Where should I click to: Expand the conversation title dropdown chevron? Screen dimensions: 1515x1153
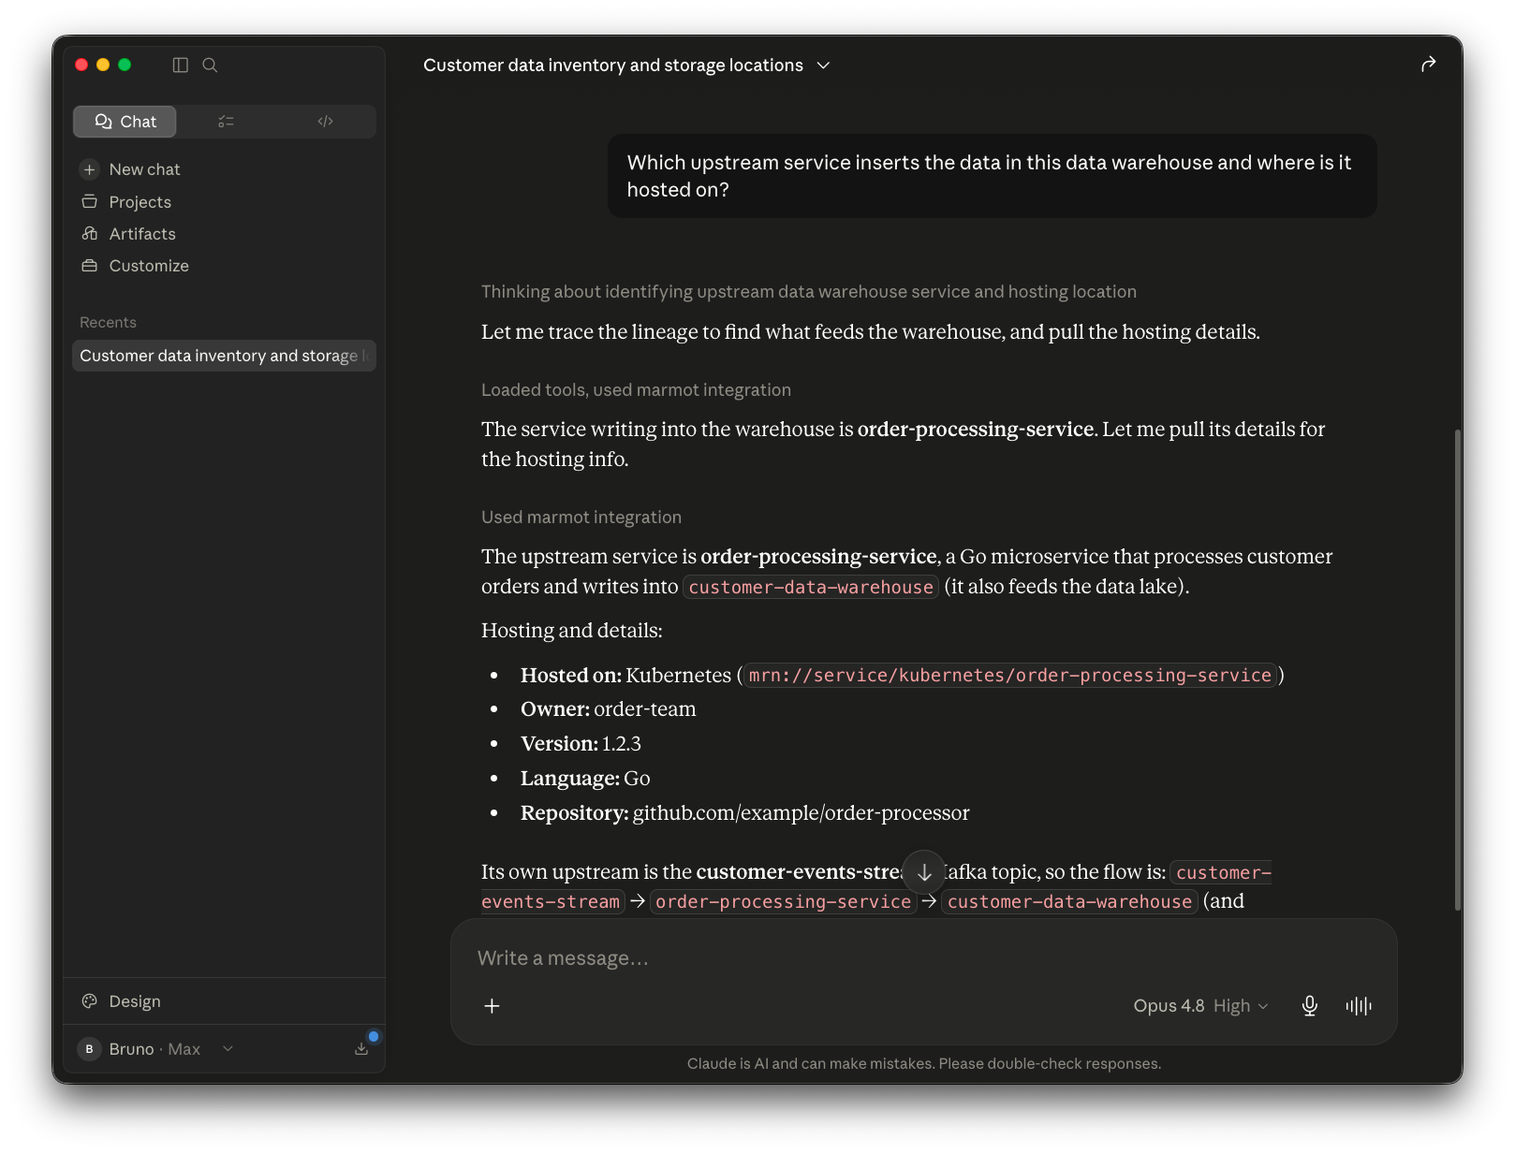tap(823, 66)
